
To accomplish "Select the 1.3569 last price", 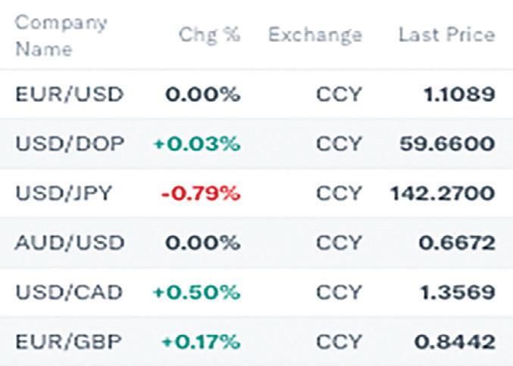I will click(x=455, y=291).
